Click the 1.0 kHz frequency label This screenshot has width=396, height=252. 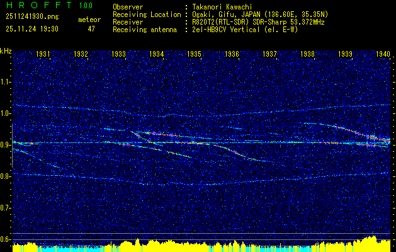[x=6, y=113]
